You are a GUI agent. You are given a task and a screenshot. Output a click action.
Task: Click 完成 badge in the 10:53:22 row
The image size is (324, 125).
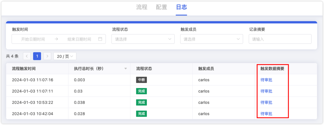point(141,102)
